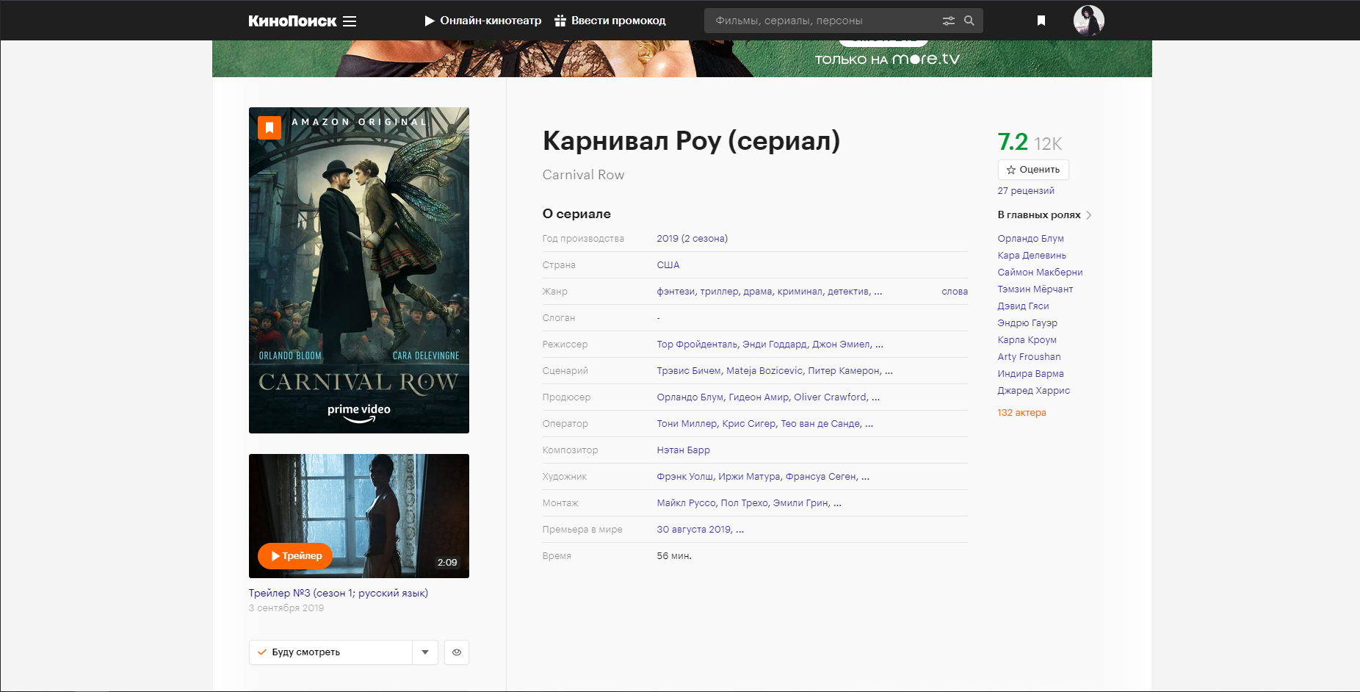Click the Оценить rating button
Screen dimensions: 1360x692
pyautogui.click(x=1033, y=170)
